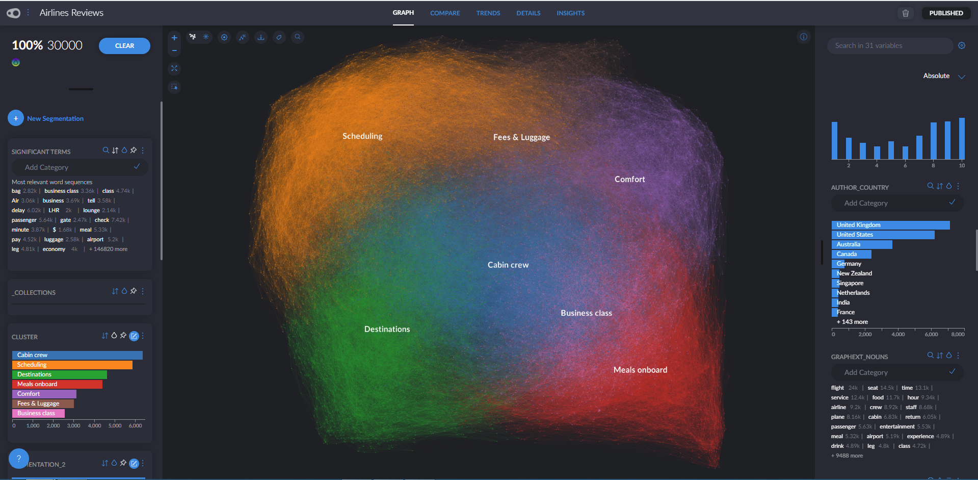This screenshot has height=480, width=978.
Task: Open the Trends tab
Action: pyautogui.click(x=488, y=13)
